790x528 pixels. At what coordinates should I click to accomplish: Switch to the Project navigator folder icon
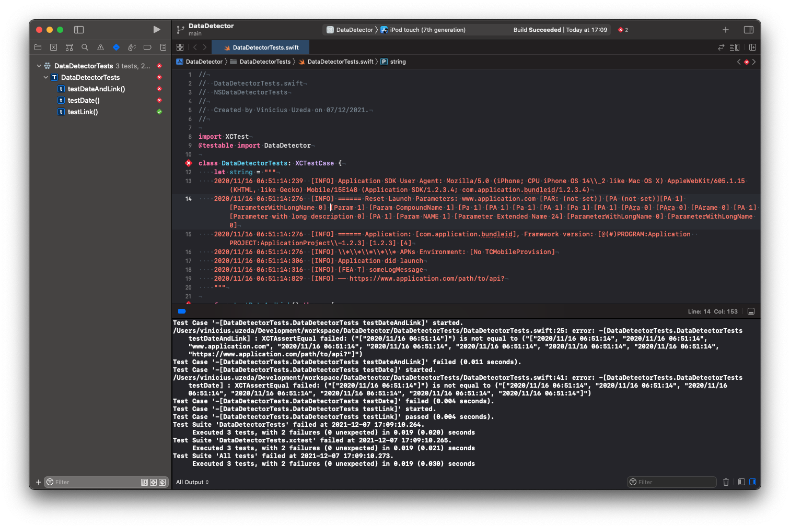point(38,47)
